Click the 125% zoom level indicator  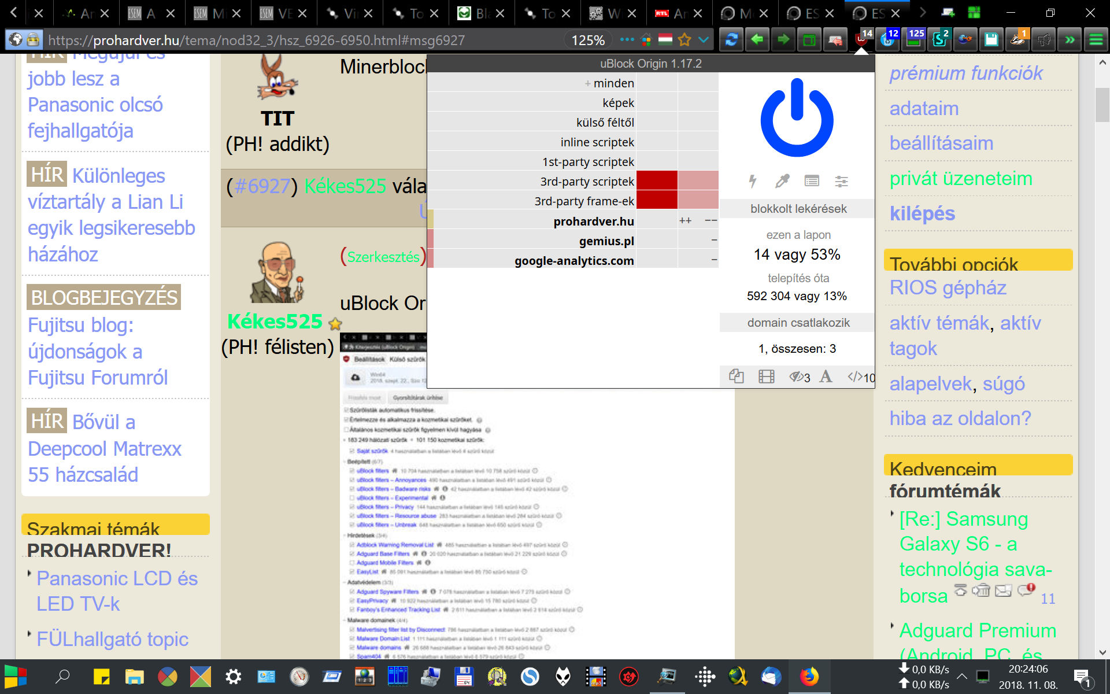tap(588, 40)
